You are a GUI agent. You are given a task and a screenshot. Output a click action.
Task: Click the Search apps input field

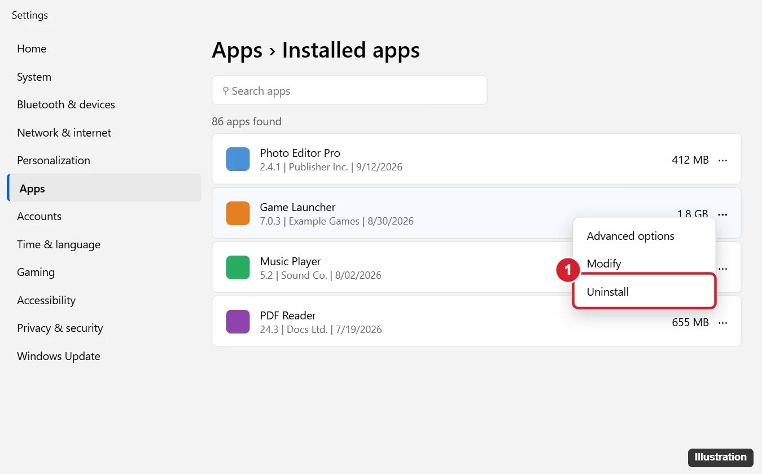pyautogui.click(x=349, y=90)
